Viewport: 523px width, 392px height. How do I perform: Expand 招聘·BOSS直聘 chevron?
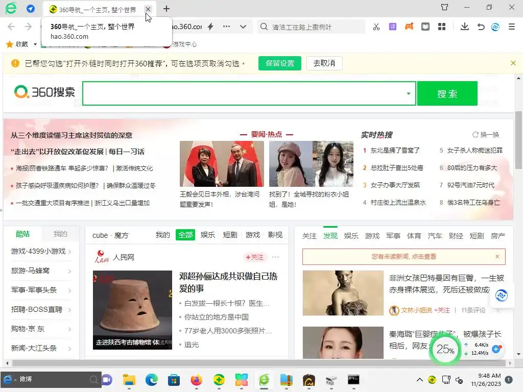69,310
